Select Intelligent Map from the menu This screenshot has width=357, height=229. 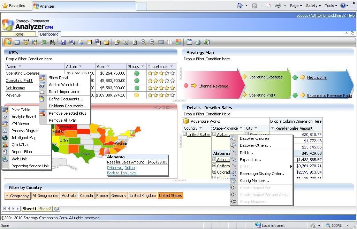[24, 137]
